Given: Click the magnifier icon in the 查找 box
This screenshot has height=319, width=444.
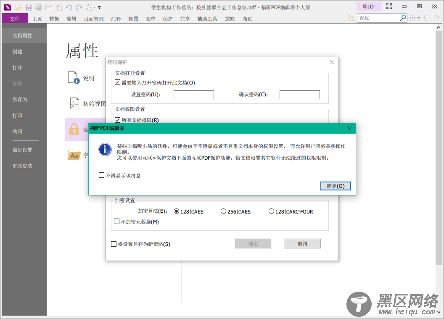Looking at the screenshot, I should point(403,18).
